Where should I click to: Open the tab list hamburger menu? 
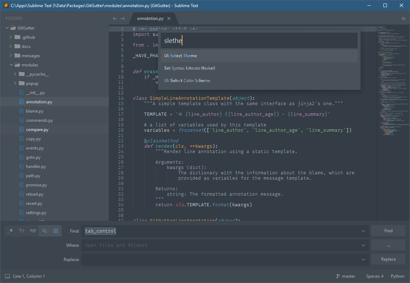[x=404, y=18]
